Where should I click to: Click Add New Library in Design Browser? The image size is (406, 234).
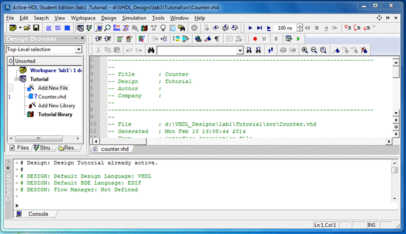57,105
